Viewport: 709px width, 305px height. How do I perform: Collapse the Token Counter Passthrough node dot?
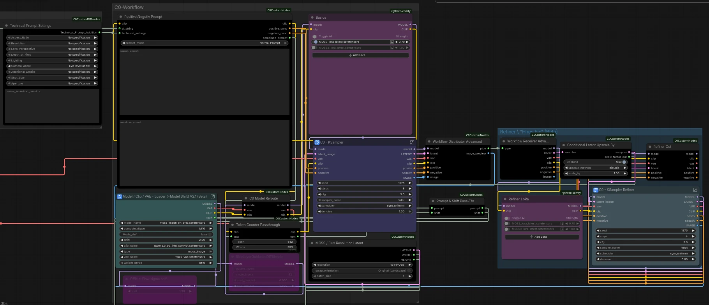tap(233, 225)
